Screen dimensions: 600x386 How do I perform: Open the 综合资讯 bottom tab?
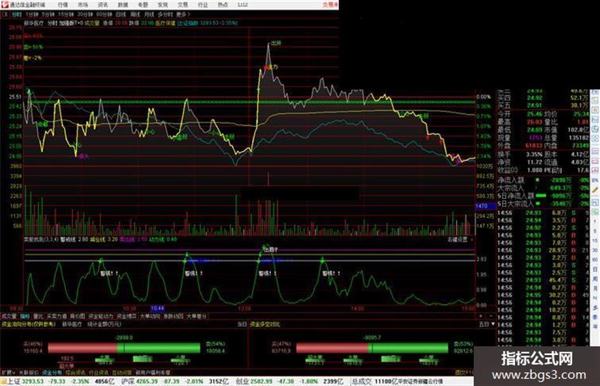(x=76, y=372)
